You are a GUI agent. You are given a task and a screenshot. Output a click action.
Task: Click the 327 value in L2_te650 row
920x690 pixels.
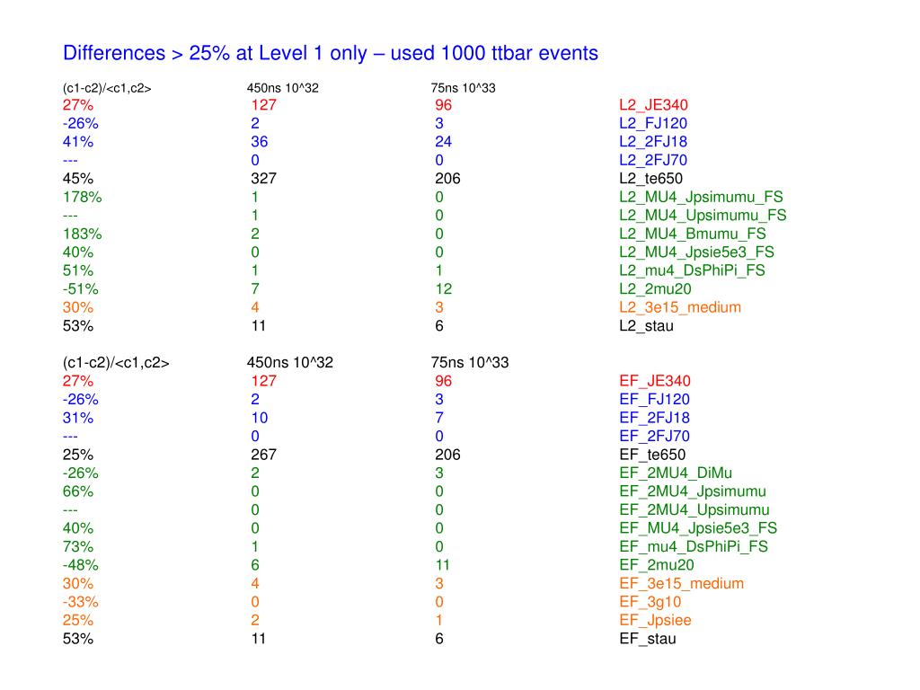coord(263,179)
